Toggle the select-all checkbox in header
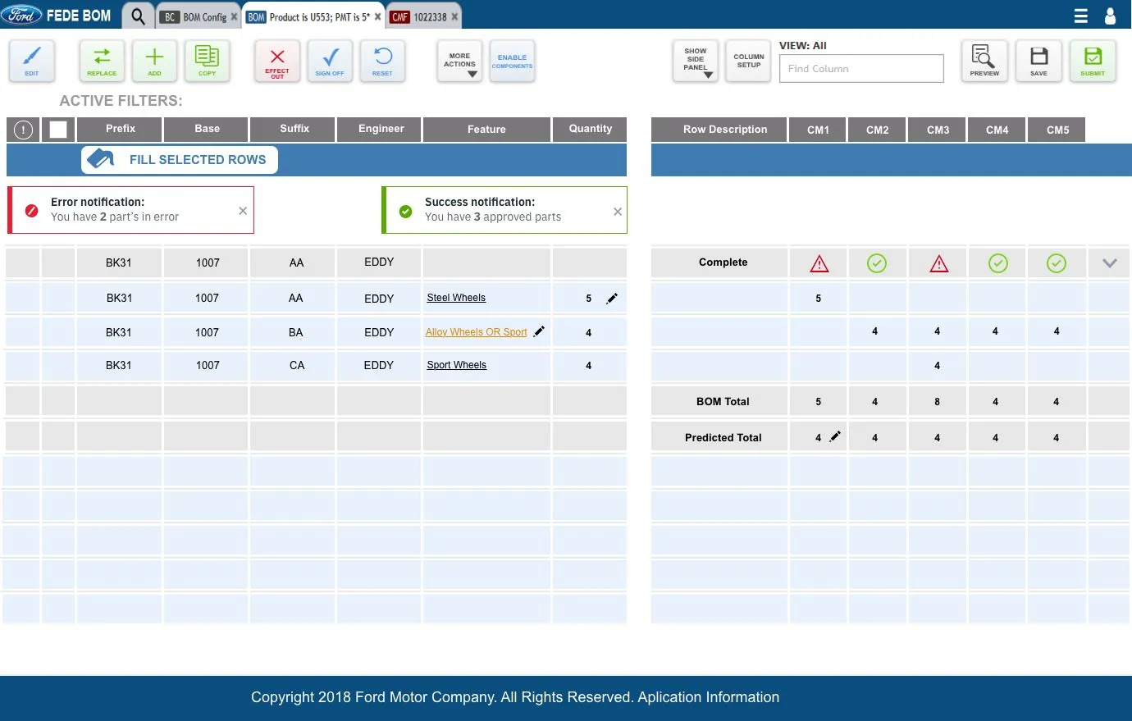Image resolution: width=1132 pixels, height=721 pixels. (x=58, y=130)
